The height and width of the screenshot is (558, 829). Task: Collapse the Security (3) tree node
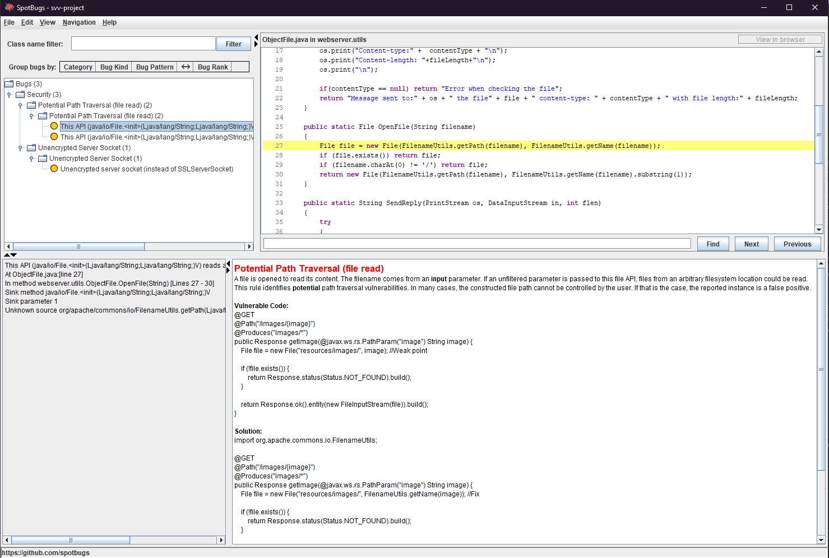pos(10,94)
